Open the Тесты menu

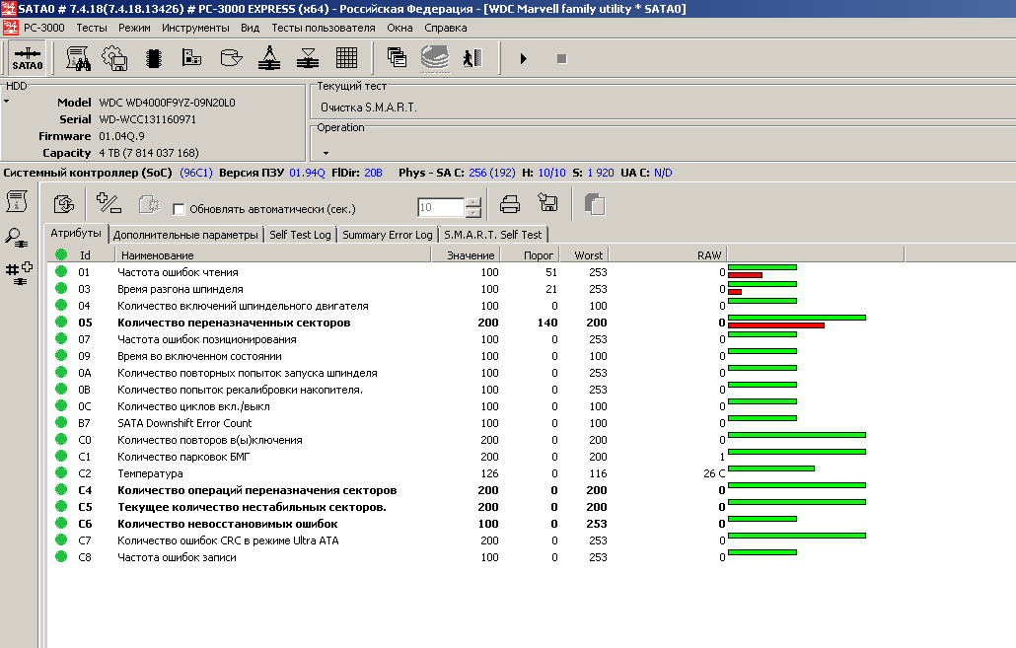pyautogui.click(x=92, y=28)
